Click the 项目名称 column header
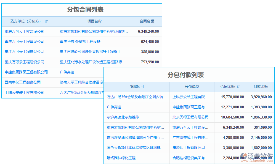The width and height of the screenshot is (276, 165). [94, 21]
